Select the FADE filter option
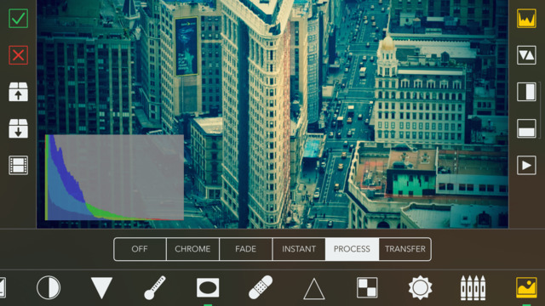Viewport: 545px width, 306px height. tap(246, 249)
